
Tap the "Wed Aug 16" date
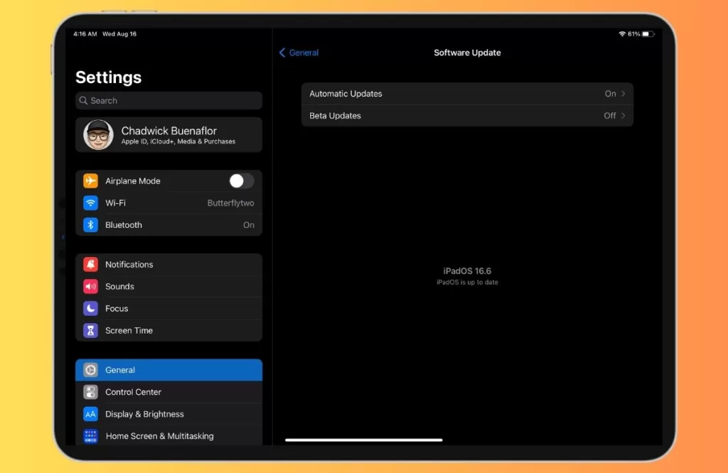tap(119, 34)
